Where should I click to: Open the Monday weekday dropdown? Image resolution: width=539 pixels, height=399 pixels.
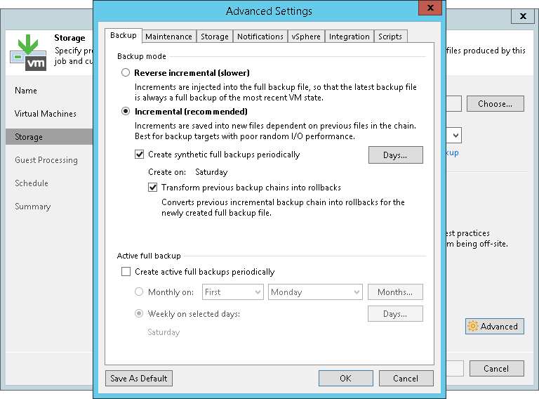point(315,292)
